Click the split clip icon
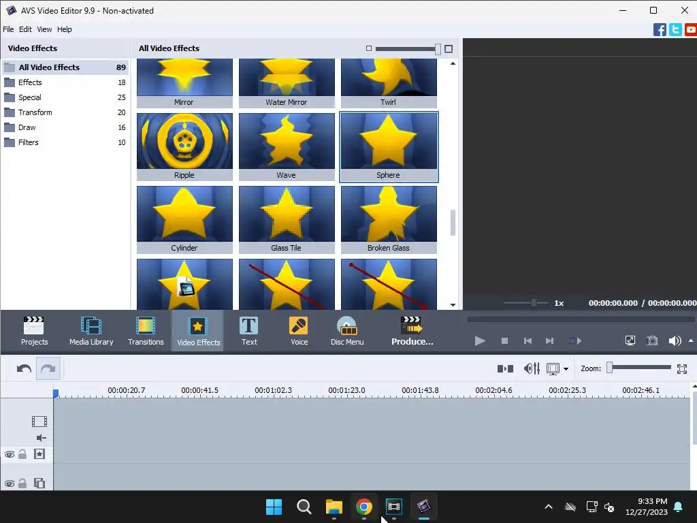 click(506, 368)
